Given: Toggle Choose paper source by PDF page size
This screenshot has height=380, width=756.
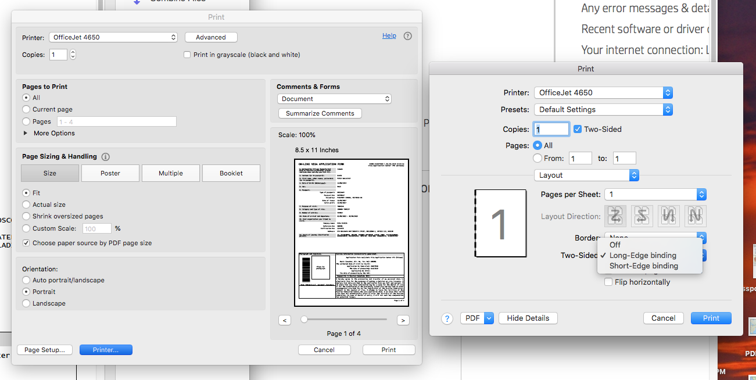Looking at the screenshot, I should click(26, 243).
